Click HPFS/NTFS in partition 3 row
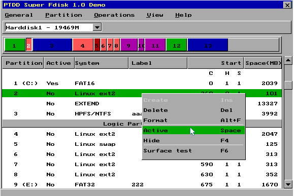Image resolution: width=294 pixels, height=196 pixels. 92,113
